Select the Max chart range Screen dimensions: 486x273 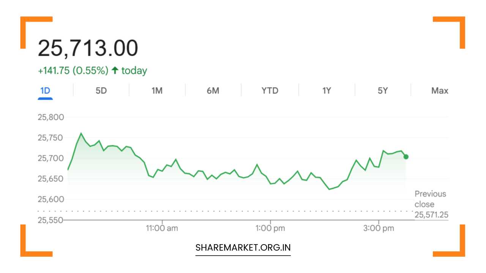click(x=440, y=90)
